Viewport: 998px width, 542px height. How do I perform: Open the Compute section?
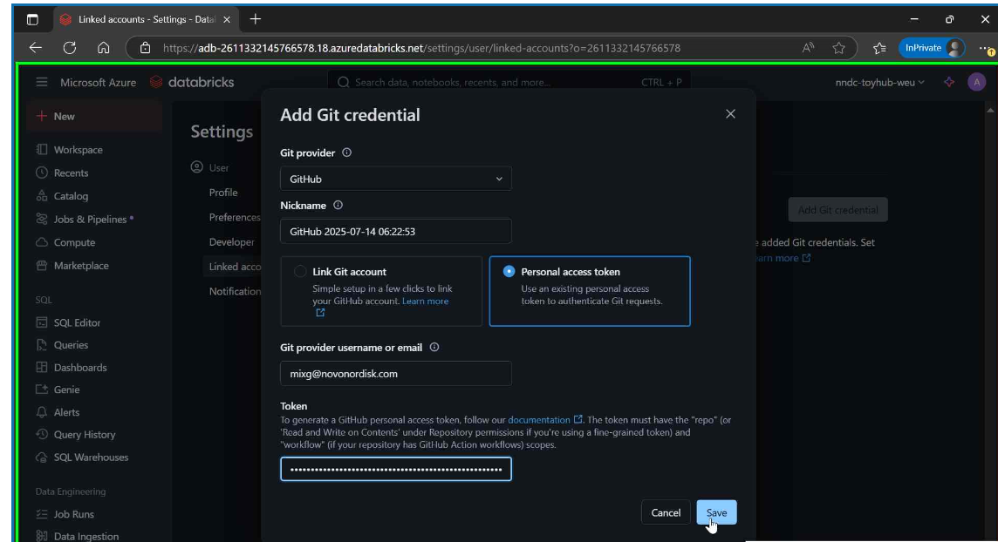pos(74,243)
